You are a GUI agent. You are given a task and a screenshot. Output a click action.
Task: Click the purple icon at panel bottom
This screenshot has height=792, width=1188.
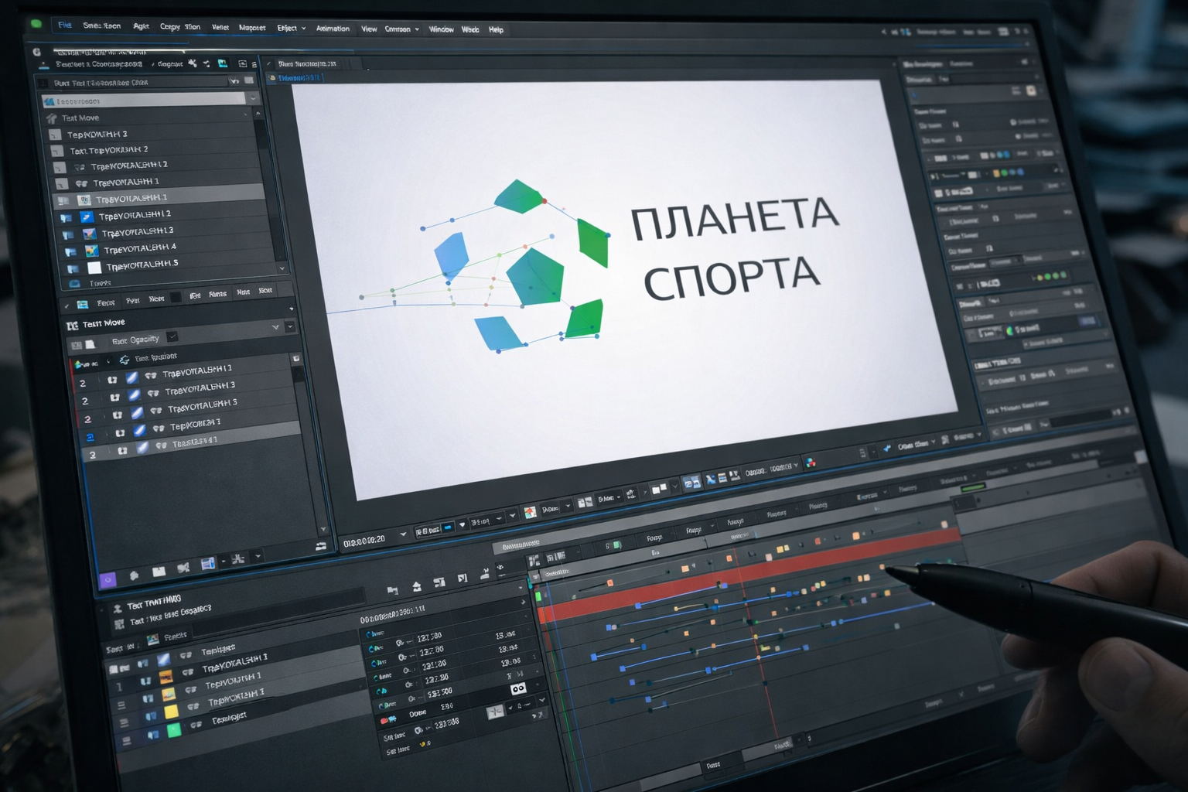point(108,579)
